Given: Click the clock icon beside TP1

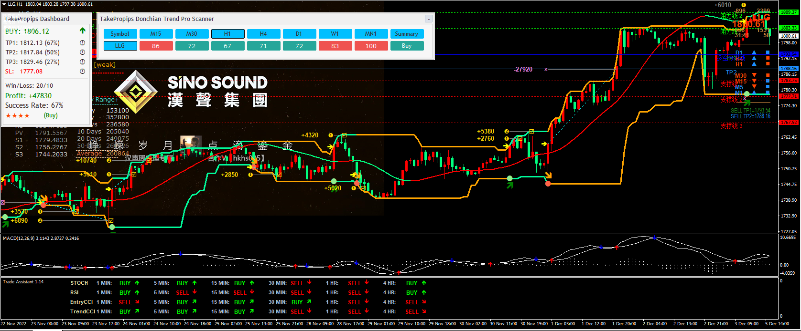Looking at the screenshot, I should click(82, 42).
